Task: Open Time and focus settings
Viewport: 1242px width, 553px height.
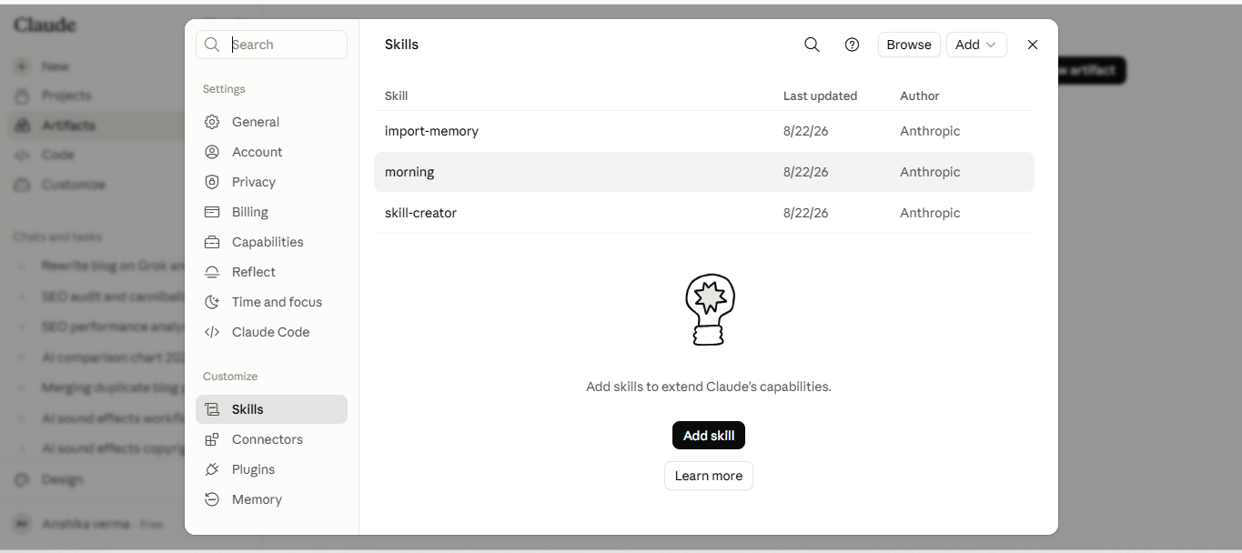Action: click(271, 302)
